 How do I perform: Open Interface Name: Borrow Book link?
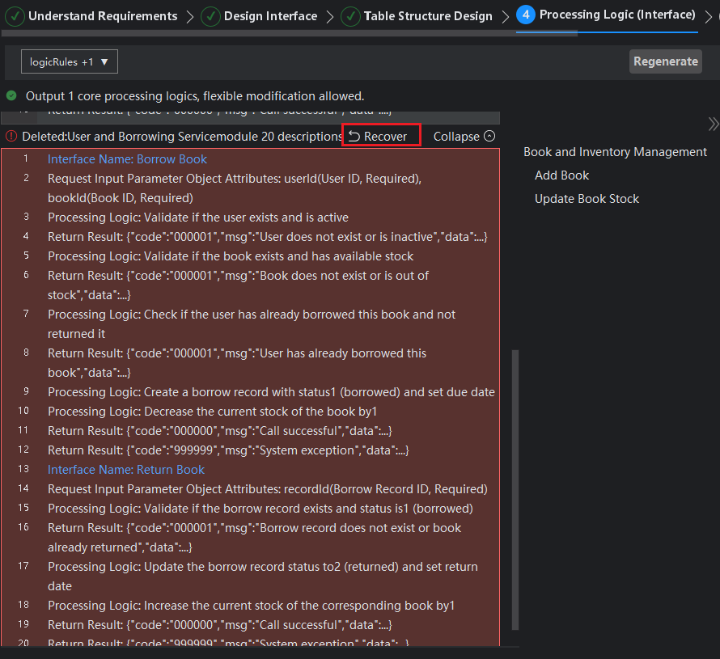[127, 159]
